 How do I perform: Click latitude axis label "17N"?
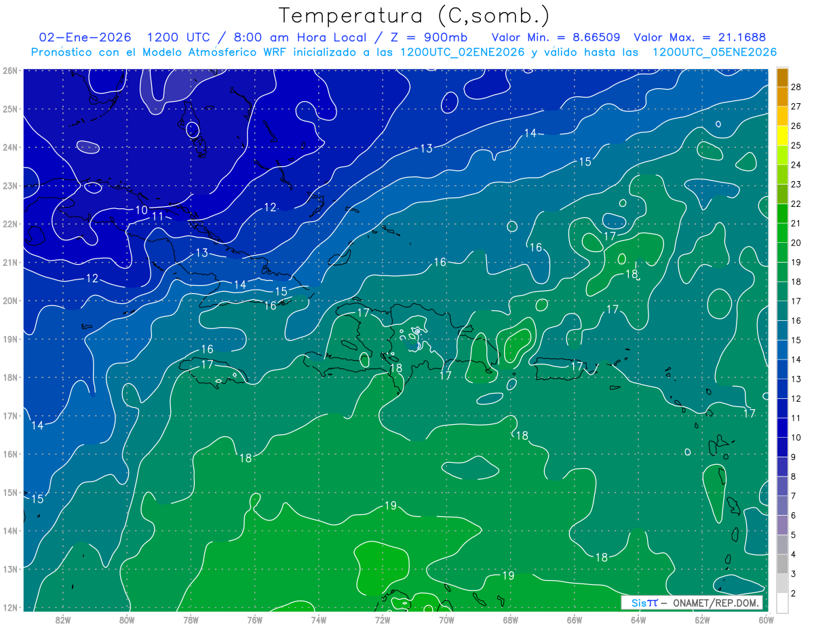9,415
